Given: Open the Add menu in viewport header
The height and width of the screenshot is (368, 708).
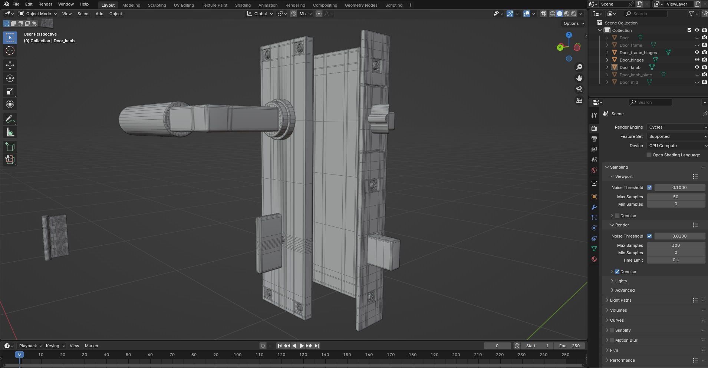Looking at the screenshot, I should (99, 14).
